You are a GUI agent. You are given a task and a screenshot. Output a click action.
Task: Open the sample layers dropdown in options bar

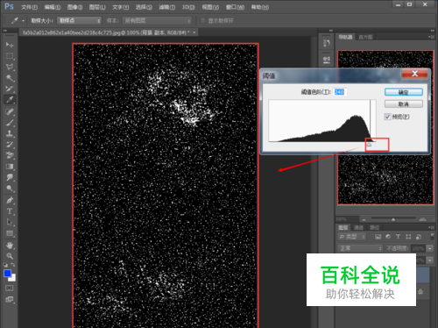[157, 21]
